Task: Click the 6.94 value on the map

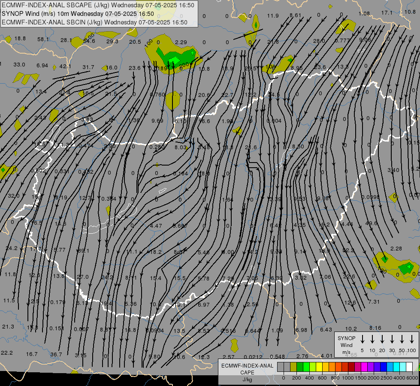Action: pos(42,65)
